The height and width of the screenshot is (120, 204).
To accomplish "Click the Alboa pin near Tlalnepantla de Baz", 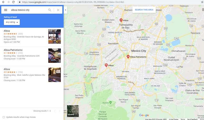I will 121,20.
